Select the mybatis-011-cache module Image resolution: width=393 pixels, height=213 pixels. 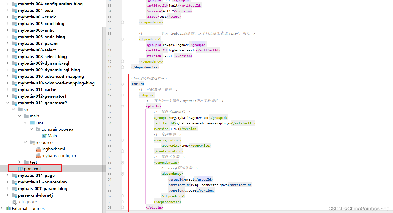[37, 90]
